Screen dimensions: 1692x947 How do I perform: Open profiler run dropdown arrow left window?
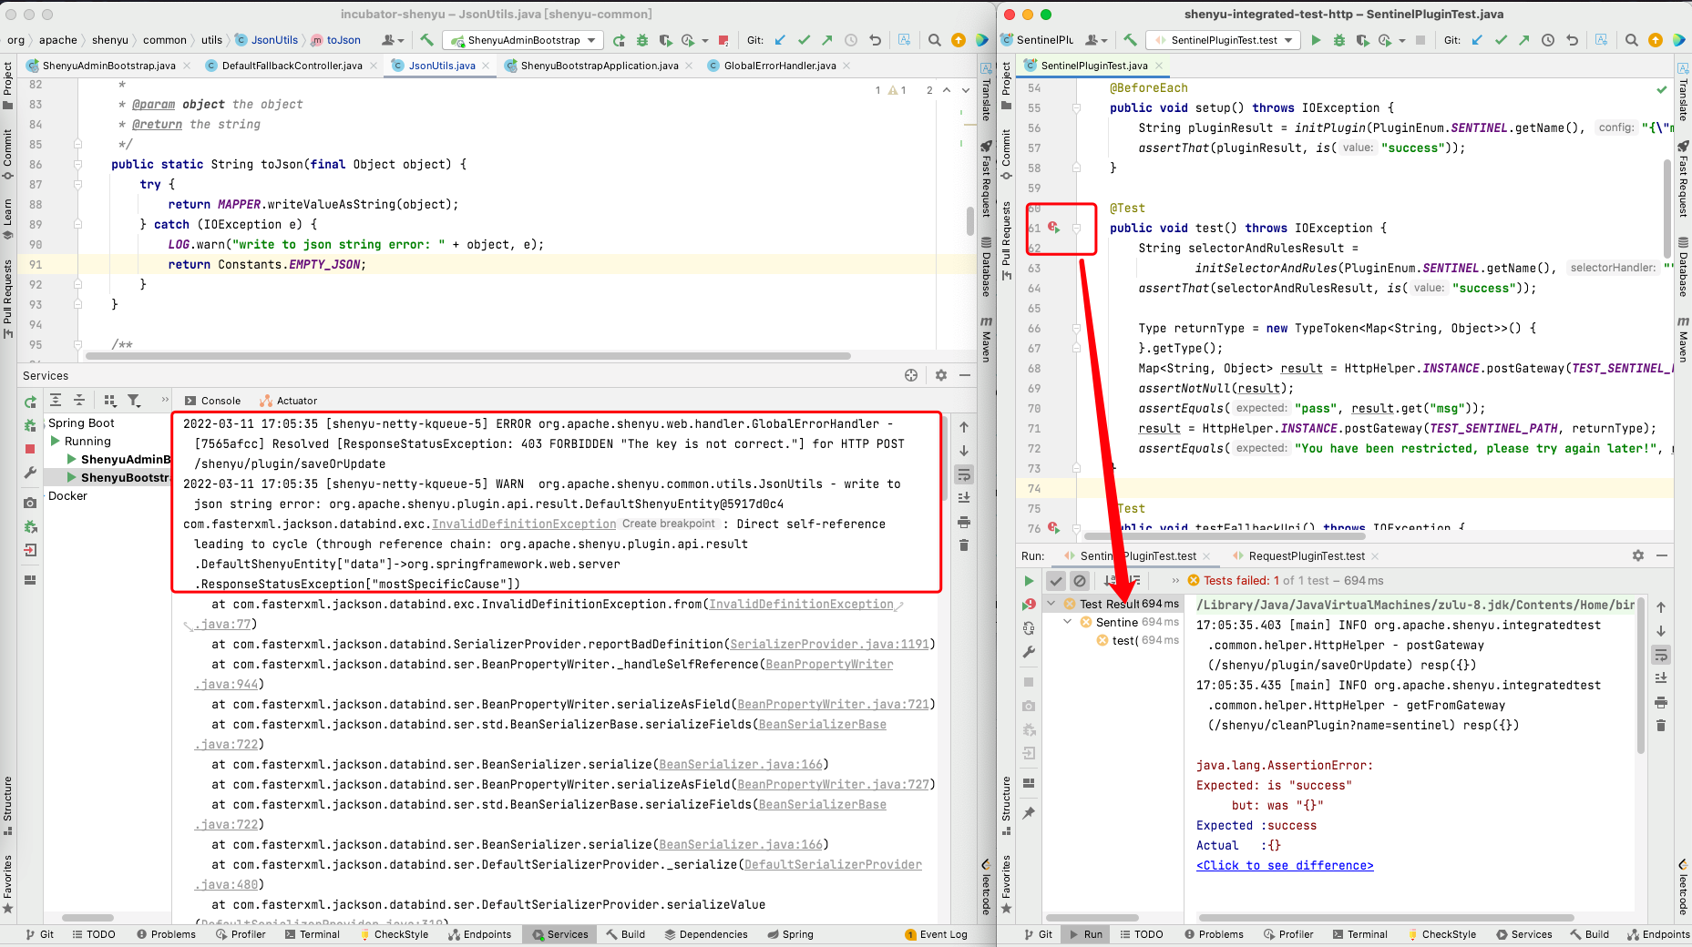(x=703, y=40)
